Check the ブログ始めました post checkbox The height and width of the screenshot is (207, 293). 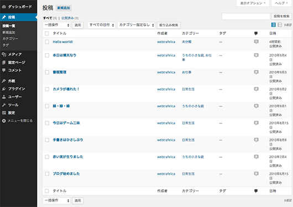pos(47,174)
